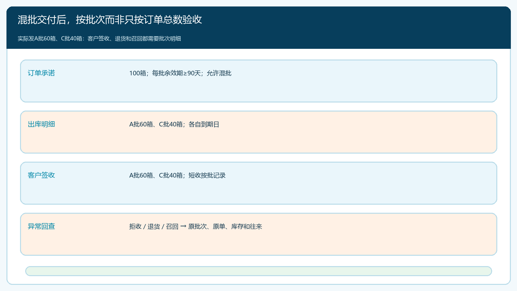Click the text A批60箱、C批40箱；短收按批记录
The height and width of the screenshot is (291, 517).
(x=177, y=175)
